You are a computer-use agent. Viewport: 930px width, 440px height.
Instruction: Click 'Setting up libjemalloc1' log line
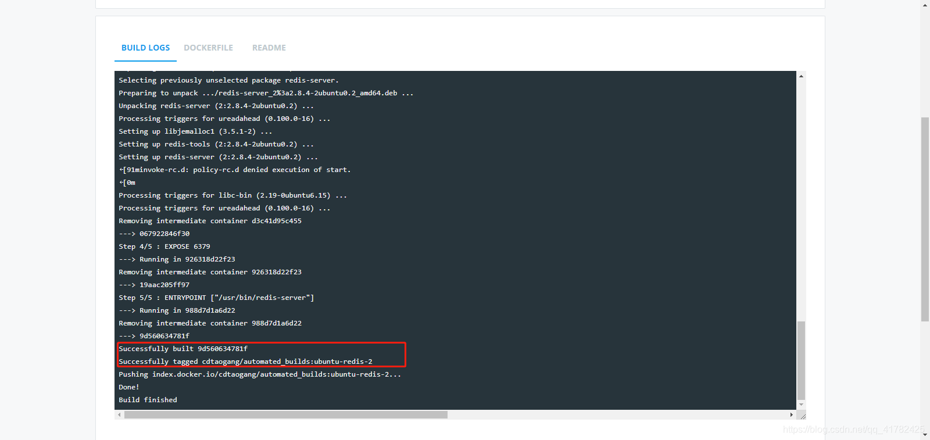click(x=195, y=131)
